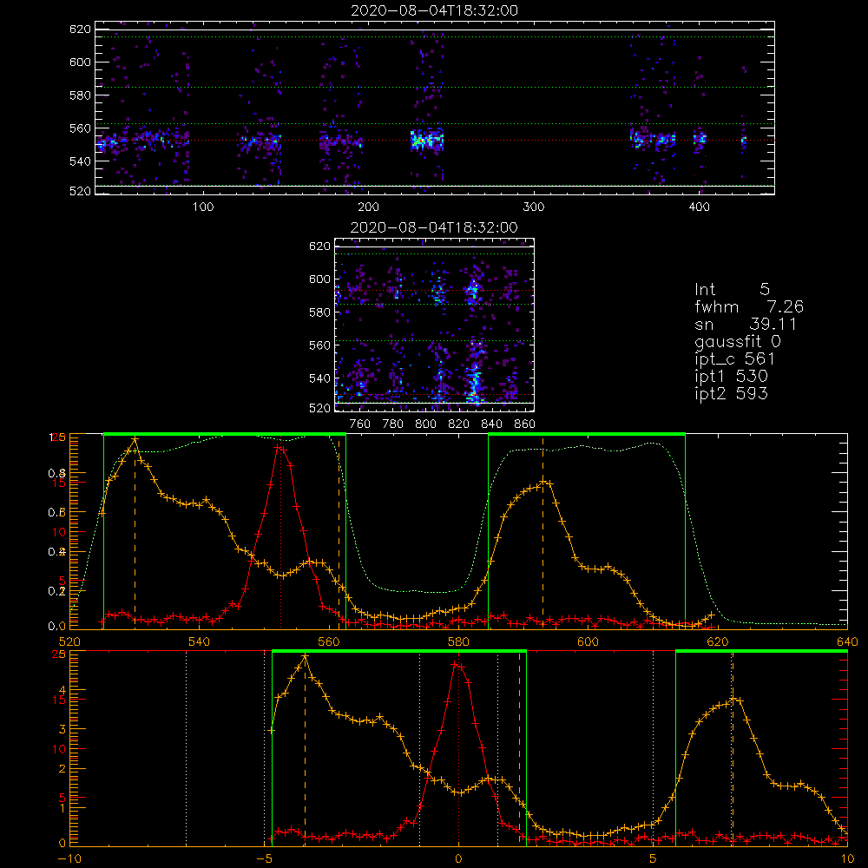Click the middle plot title 2020-08-04T18:32:00
The width and height of the screenshot is (868, 868).
point(435,227)
